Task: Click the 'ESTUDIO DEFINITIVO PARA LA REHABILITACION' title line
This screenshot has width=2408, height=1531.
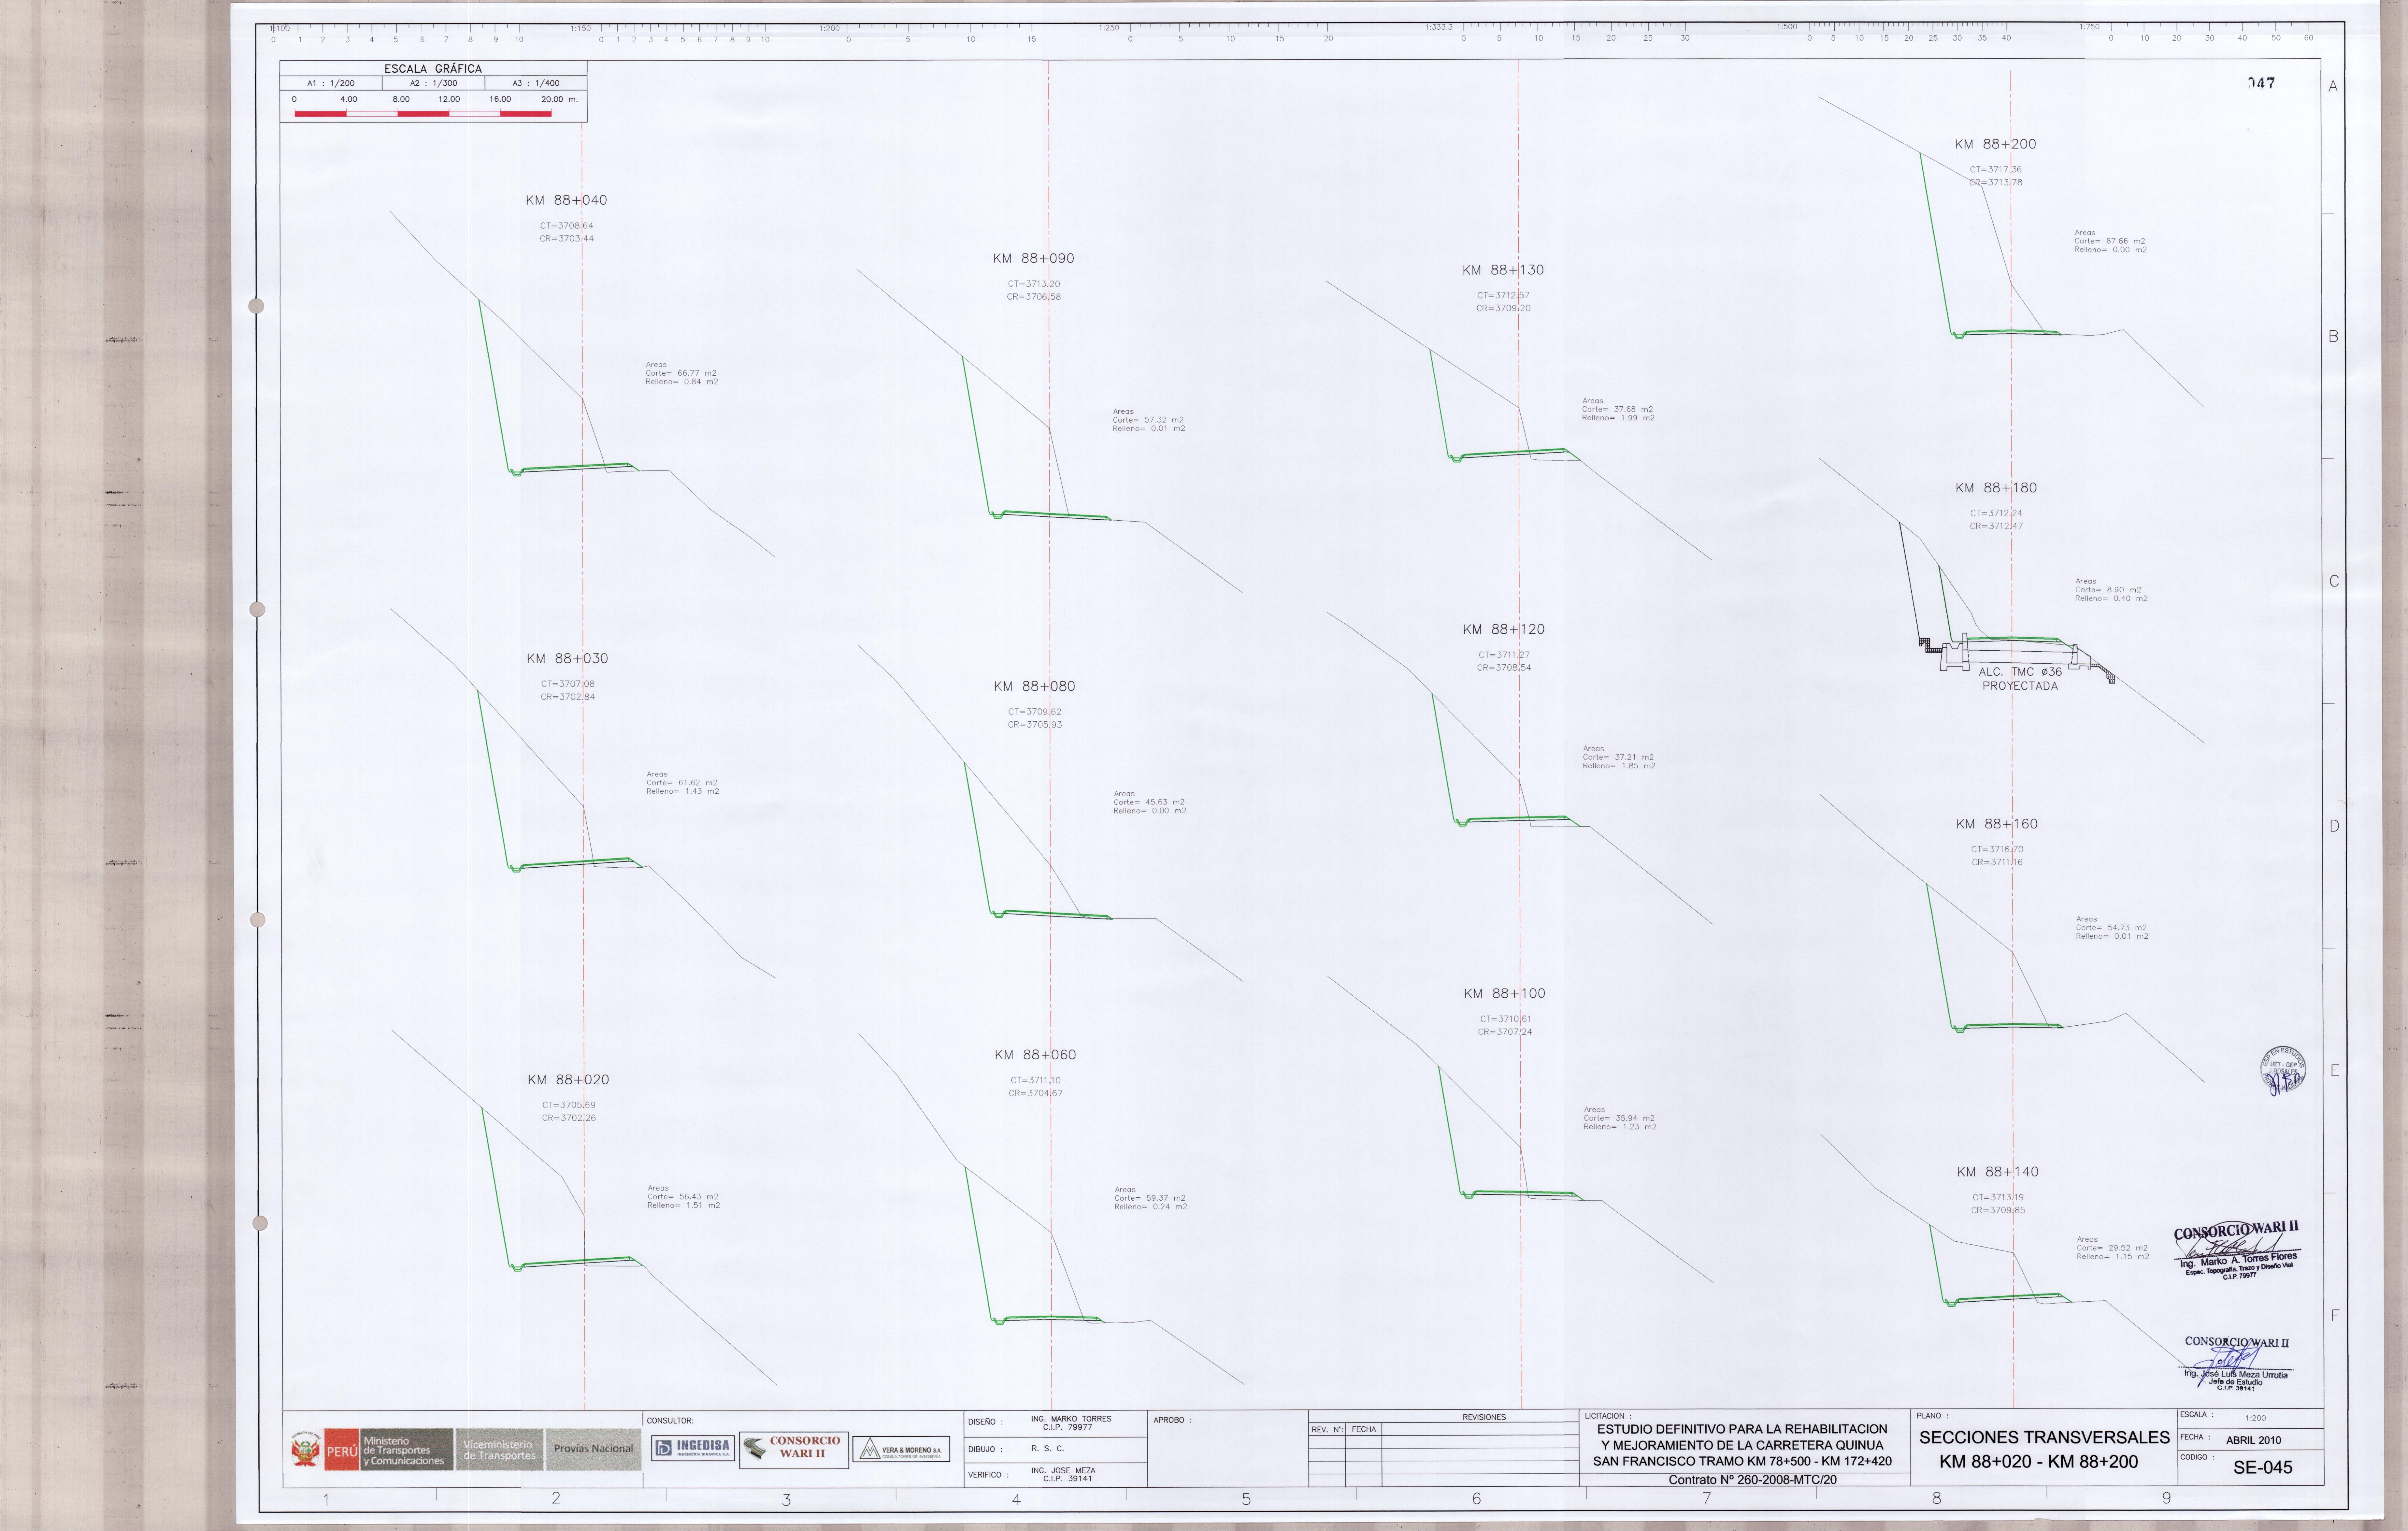Action: (1742, 1429)
